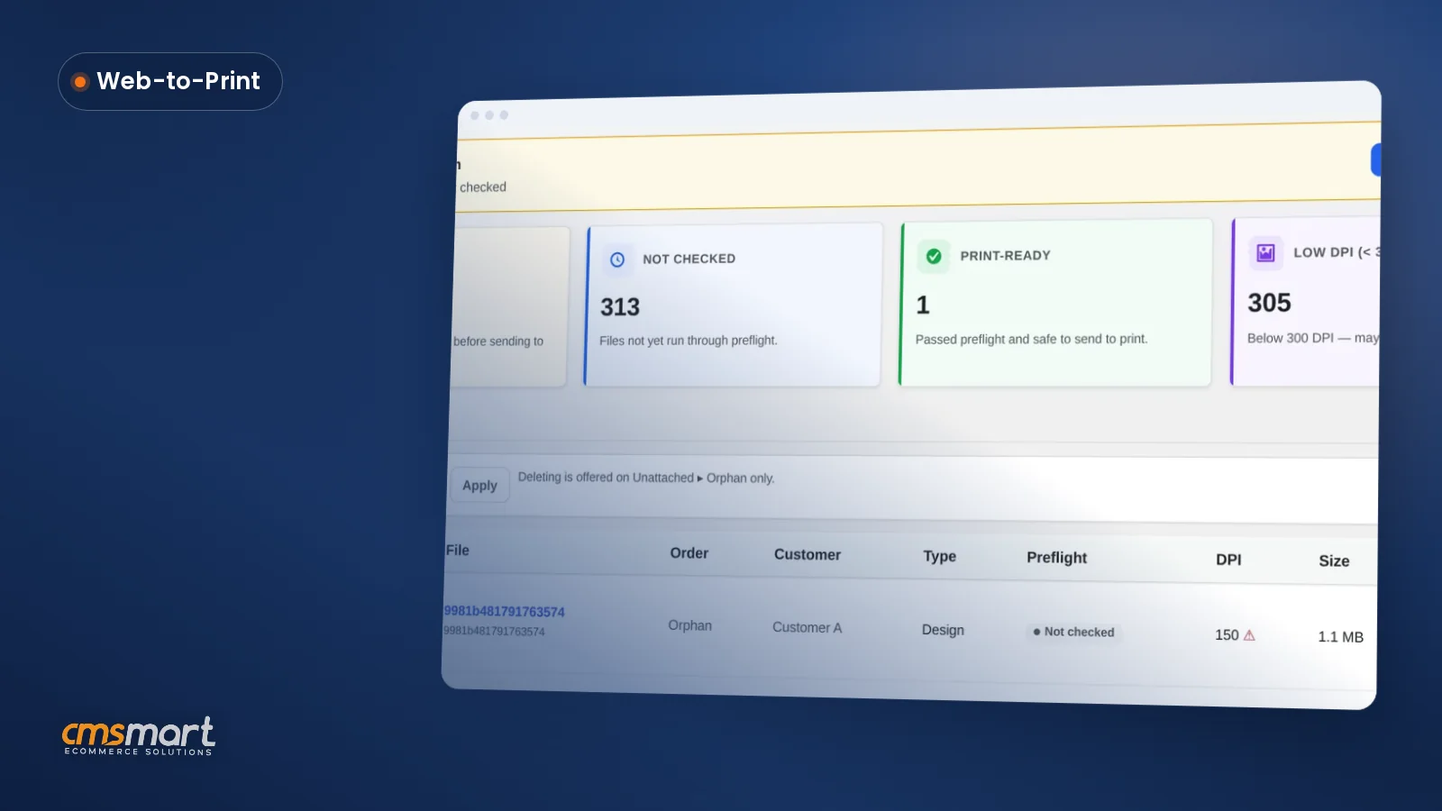Click the Size column header
The height and width of the screenshot is (811, 1442).
click(1334, 561)
